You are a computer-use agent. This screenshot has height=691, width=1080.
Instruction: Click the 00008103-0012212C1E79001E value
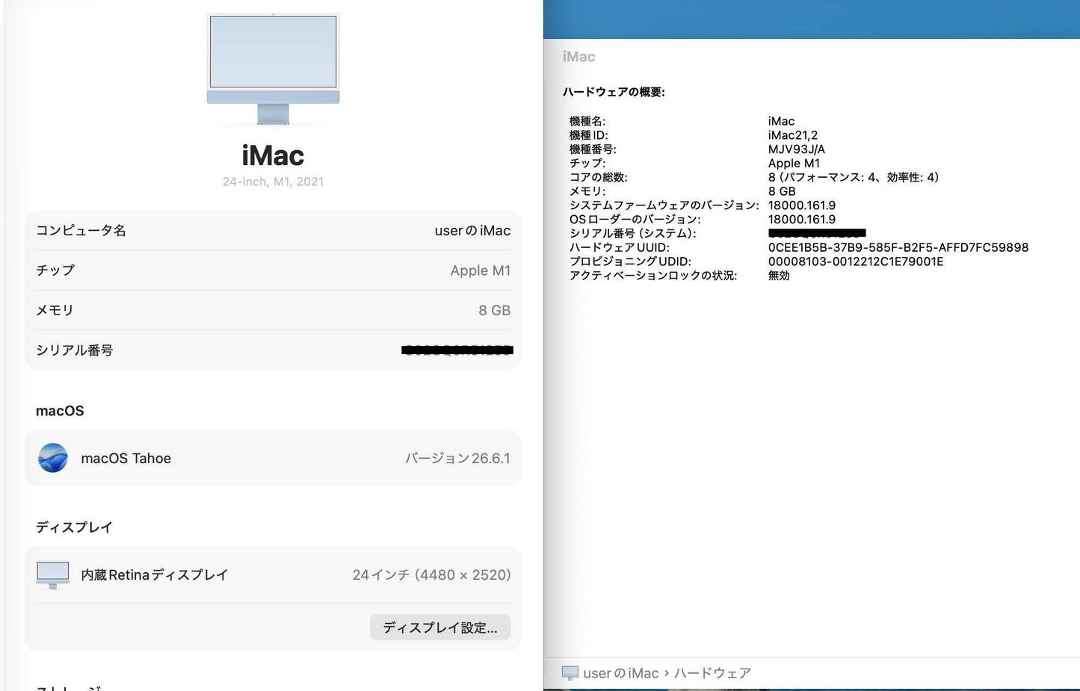point(856,261)
